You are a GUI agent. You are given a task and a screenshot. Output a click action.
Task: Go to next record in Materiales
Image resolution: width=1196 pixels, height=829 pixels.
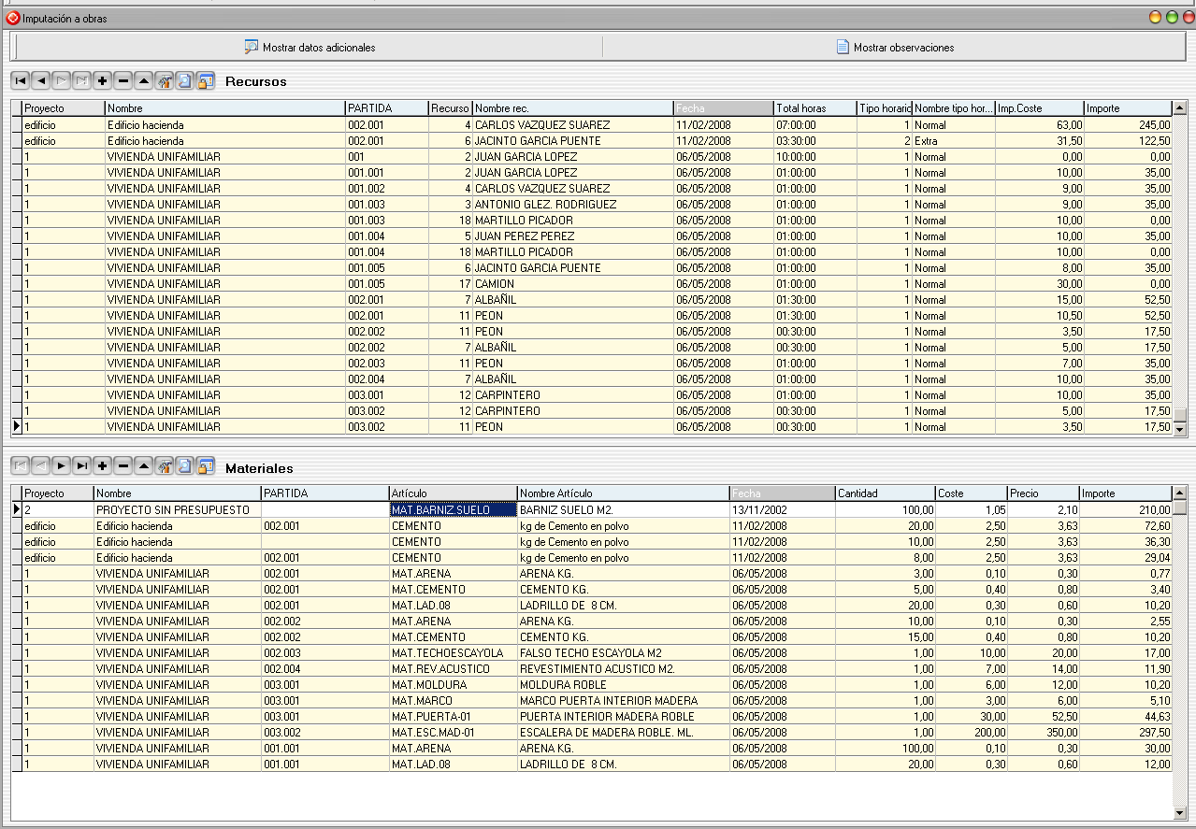[x=62, y=465]
